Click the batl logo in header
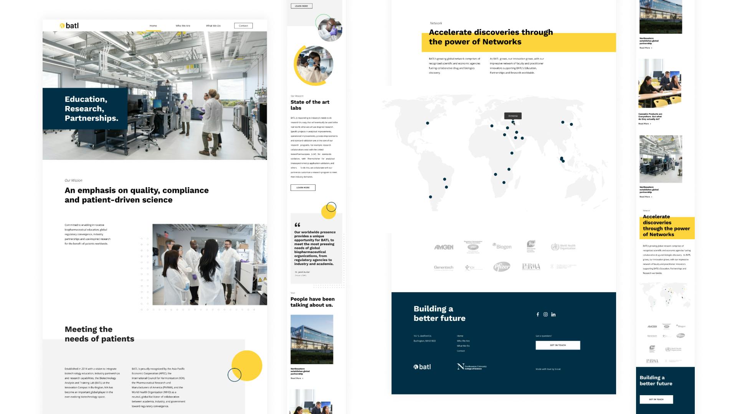Screen dimensions: 737x414 click(69, 26)
